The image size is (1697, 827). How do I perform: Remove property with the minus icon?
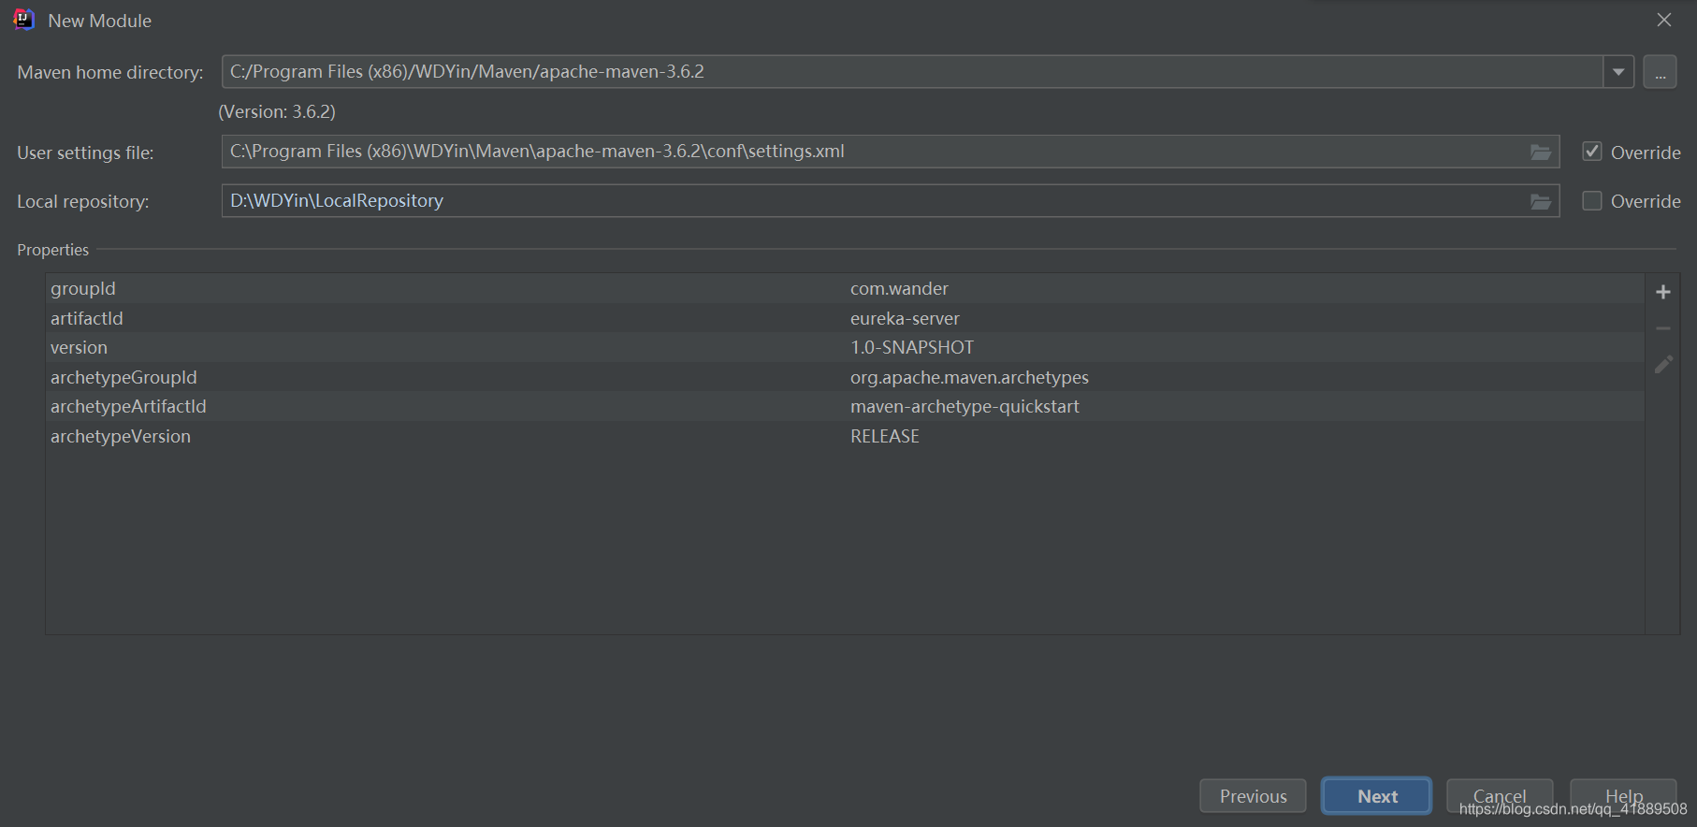coord(1663,328)
